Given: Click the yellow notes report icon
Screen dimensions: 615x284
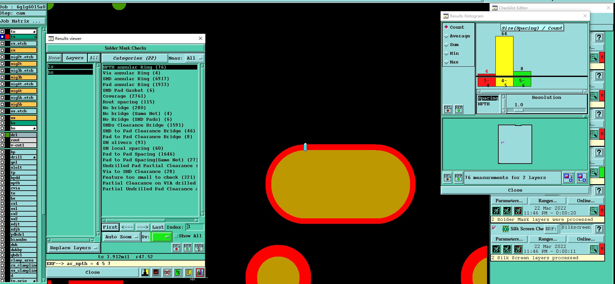Looking at the screenshot, I should pyautogui.click(x=189, y=272).
